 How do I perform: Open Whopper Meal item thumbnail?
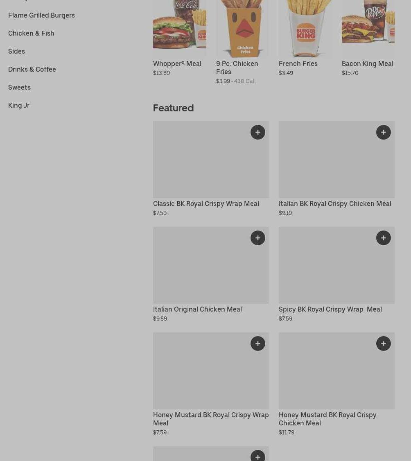point(180,28)
